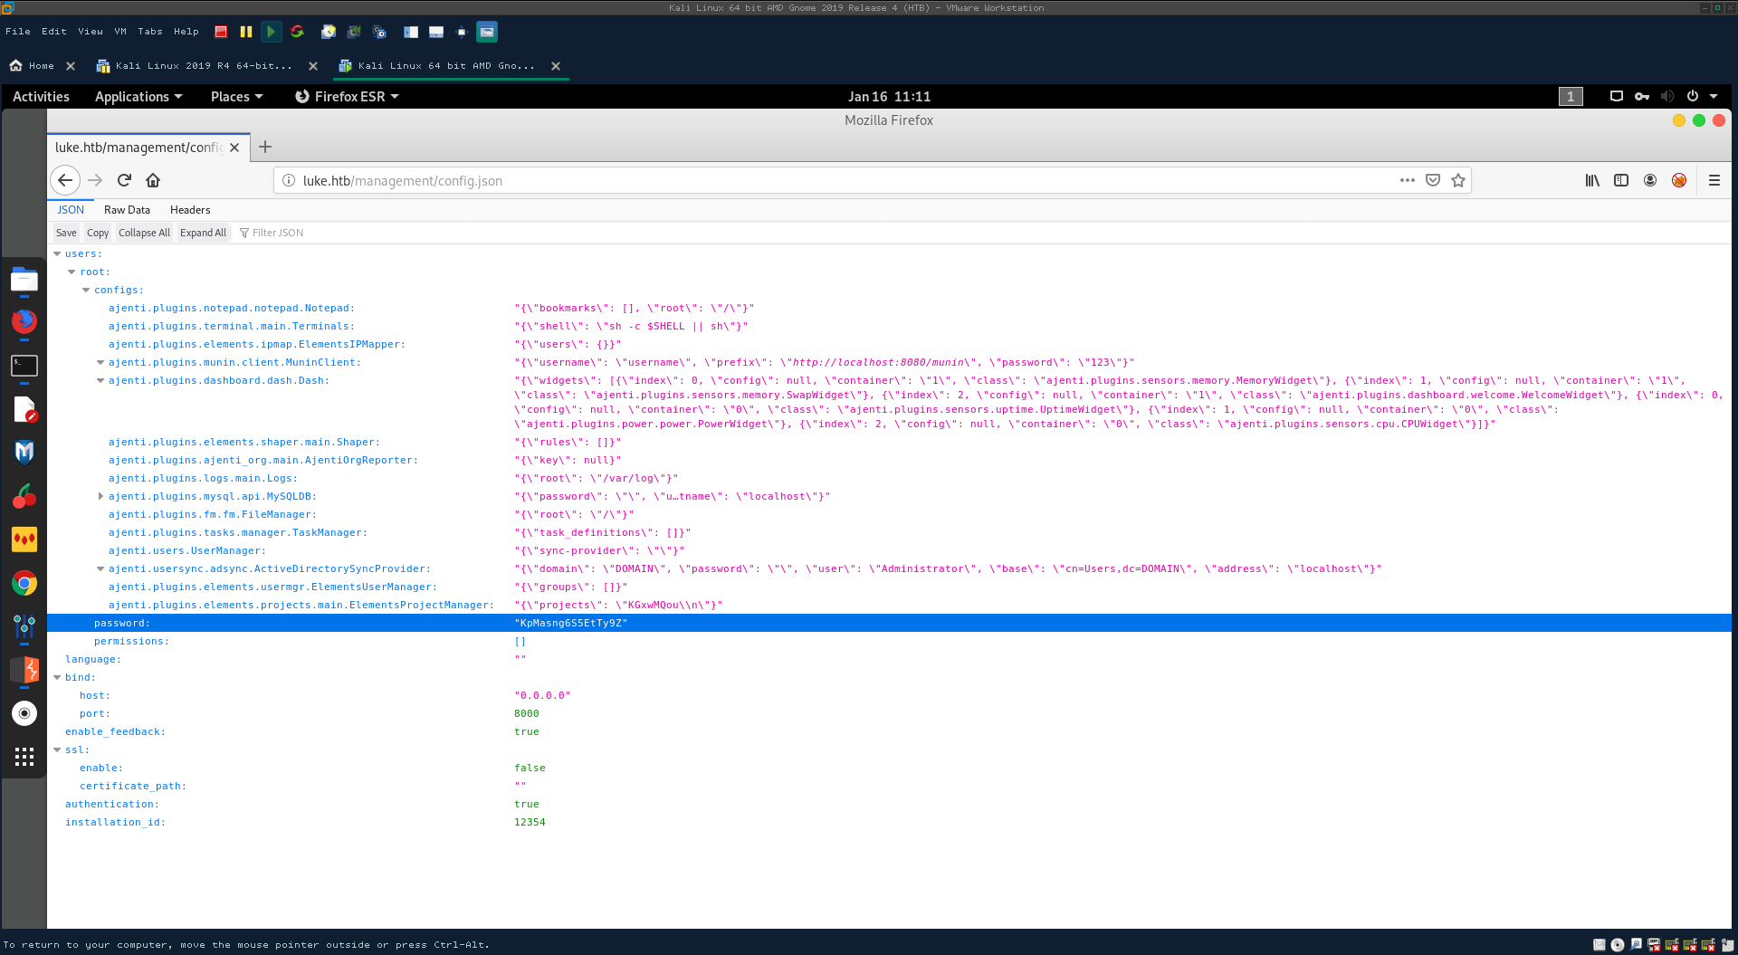This screenshot has height=955, width=1738.
Task: Open the Firefox hamburger menu
Action: 1714,180
